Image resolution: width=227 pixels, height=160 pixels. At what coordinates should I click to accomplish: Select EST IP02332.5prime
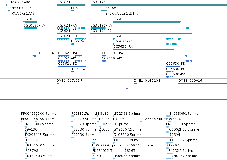(x=72, y=116)
